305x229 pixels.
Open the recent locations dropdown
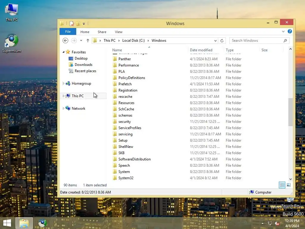coord(81,41)
